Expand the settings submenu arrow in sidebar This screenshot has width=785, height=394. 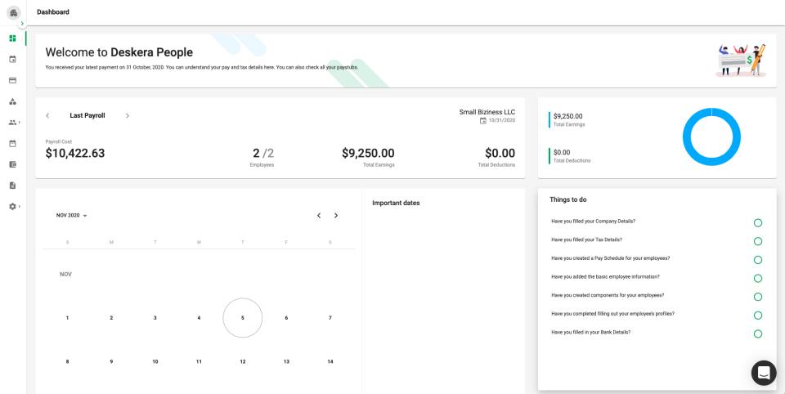point(20,206)
